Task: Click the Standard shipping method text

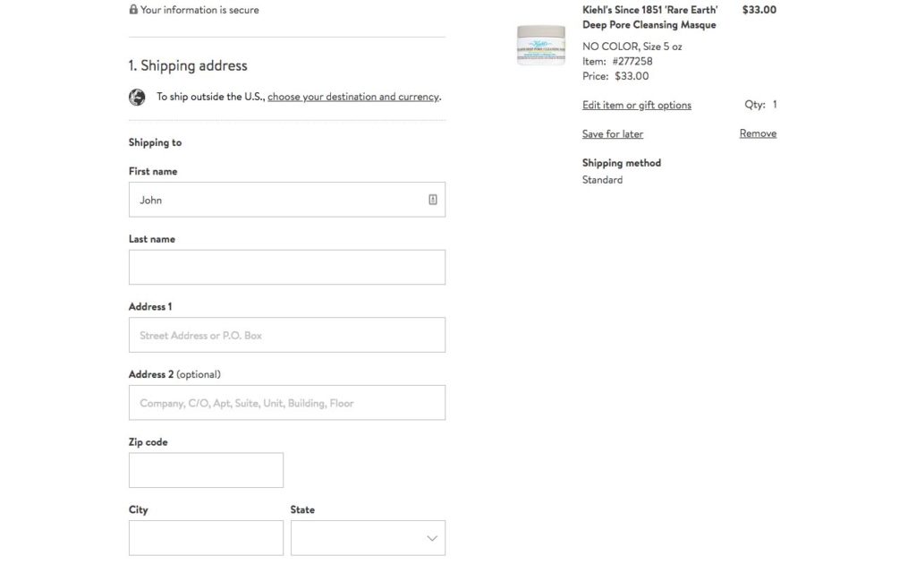Action: [x=602, y=180]
